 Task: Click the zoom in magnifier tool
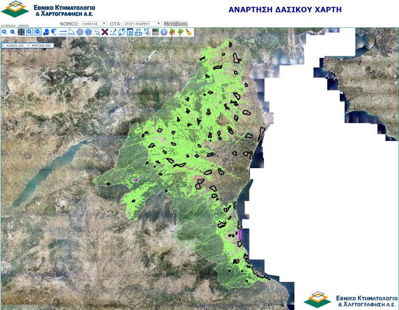tap(5, 32)
